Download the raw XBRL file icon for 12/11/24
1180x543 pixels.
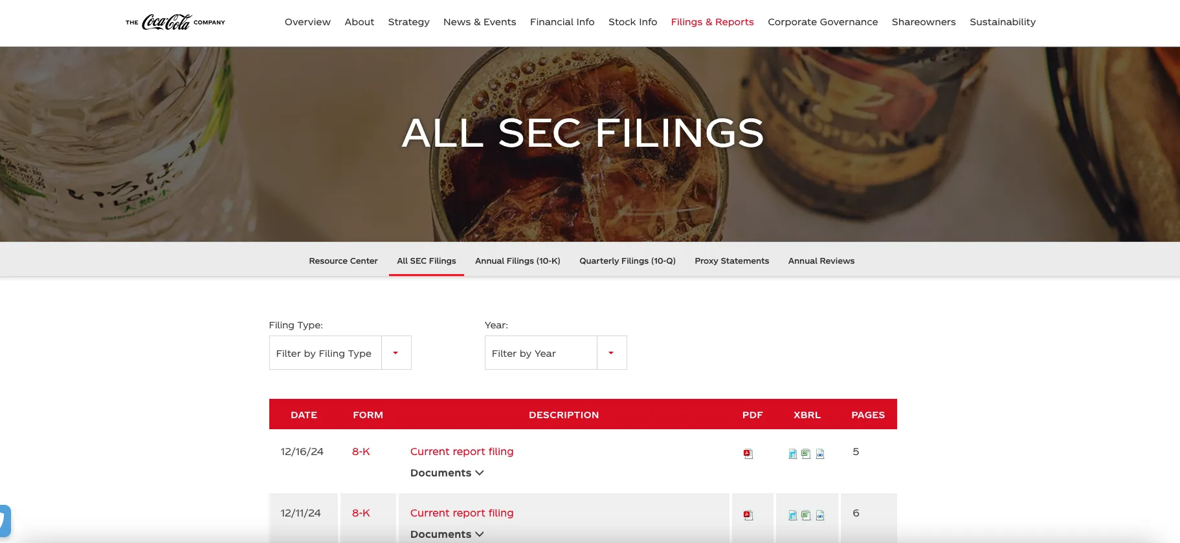(x=820, y=515)
